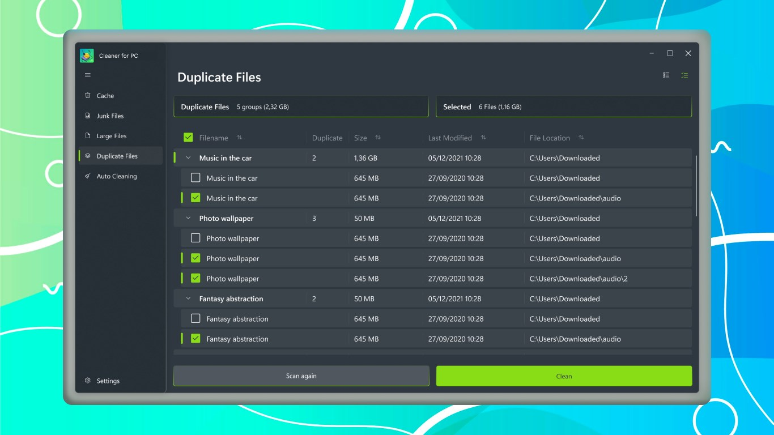
Task: Click the Cleaner for PC app logo
Action: (x=86, y=55)
